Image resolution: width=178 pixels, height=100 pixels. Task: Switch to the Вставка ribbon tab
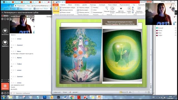(x=77, y=5)
